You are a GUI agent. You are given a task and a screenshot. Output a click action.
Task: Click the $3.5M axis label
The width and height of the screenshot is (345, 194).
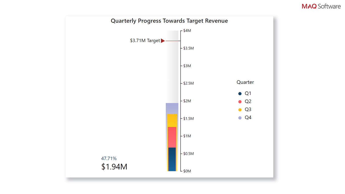tap(189, 48)
